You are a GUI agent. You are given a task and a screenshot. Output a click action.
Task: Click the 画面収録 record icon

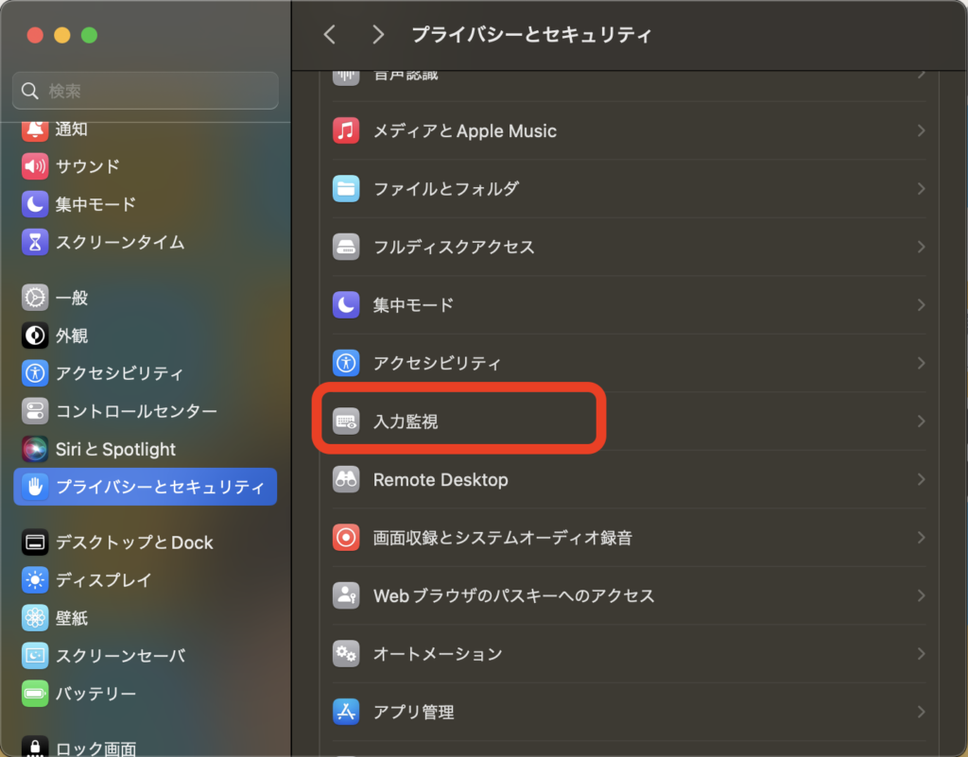click(x=346, y=538)
